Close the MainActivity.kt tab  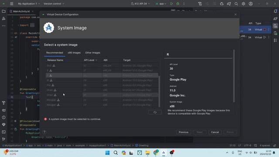33,11
